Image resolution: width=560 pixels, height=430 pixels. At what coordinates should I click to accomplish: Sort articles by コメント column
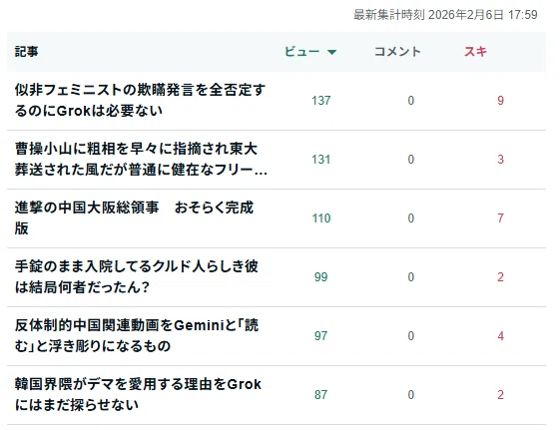[397, 52]
